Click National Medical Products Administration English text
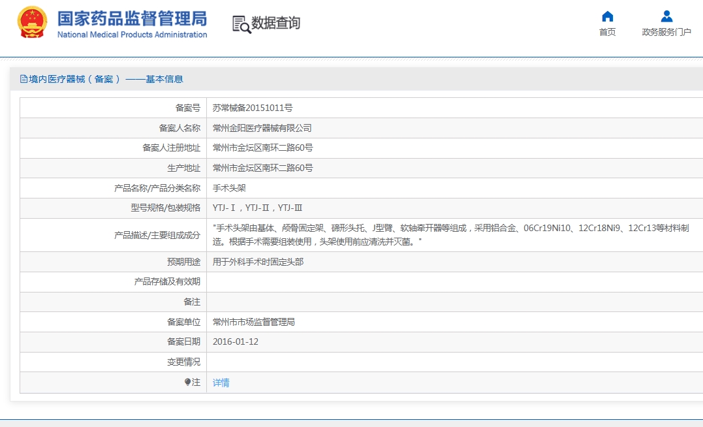Image resolution: width=703 pixels, height=427 pixels. (x=132, y=35)
